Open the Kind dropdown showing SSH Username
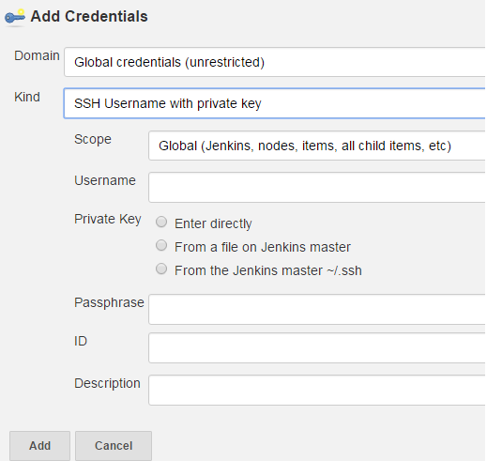487x461 pixels. (x=275, y=103)
